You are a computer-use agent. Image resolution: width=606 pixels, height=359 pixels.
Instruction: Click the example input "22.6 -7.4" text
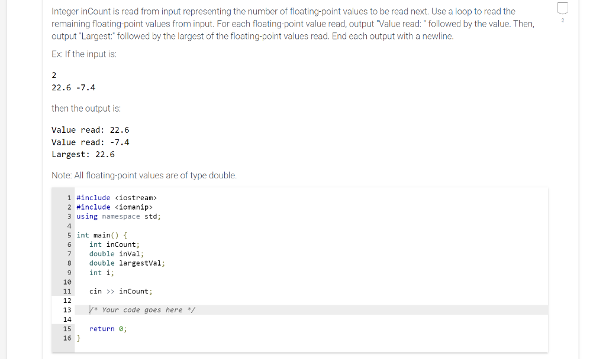click(x=73, y=87)
